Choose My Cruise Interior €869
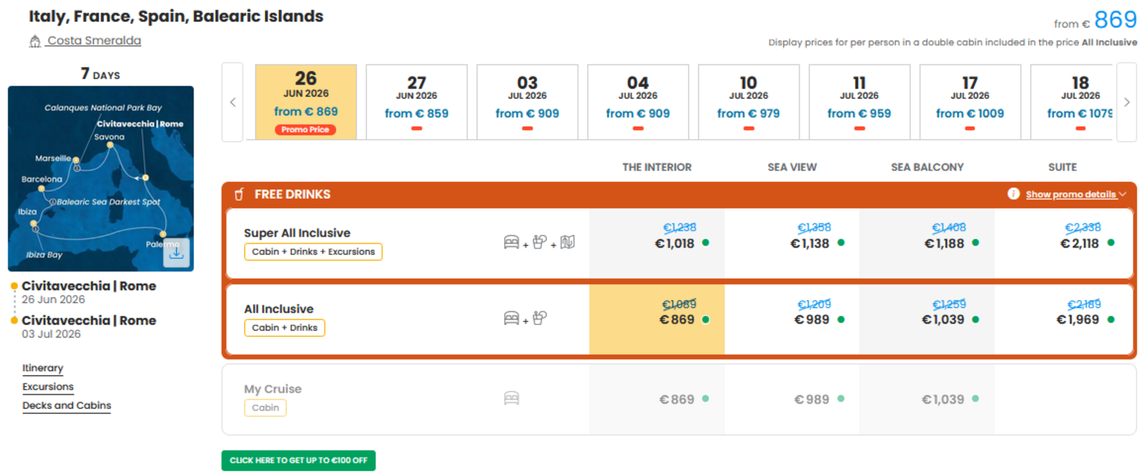The height and width of the screenshot is (473, 1144). (x=657, y=400)
